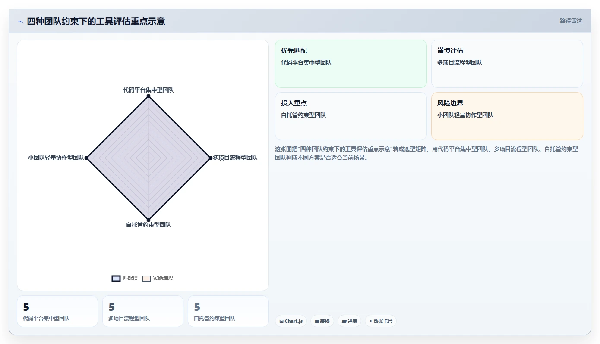
Task: Click the radar point at 多项目流程型团队
Action: [x=211, y=158]
